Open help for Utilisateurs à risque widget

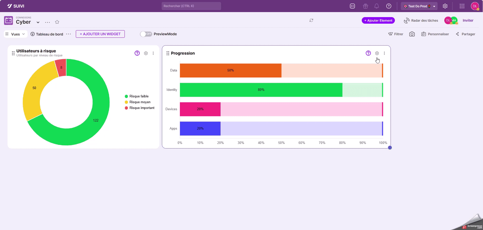pos(137,53)
